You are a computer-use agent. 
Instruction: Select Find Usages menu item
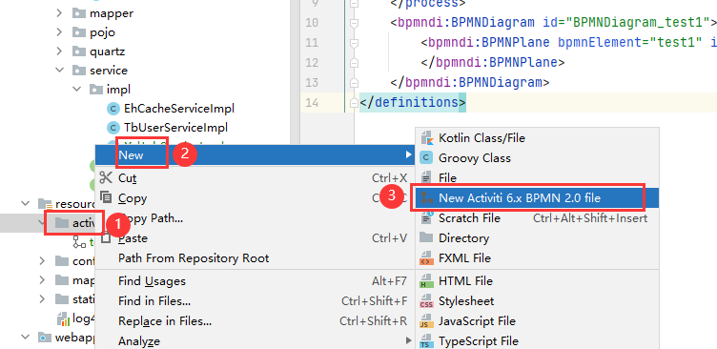tap(256, 281)
